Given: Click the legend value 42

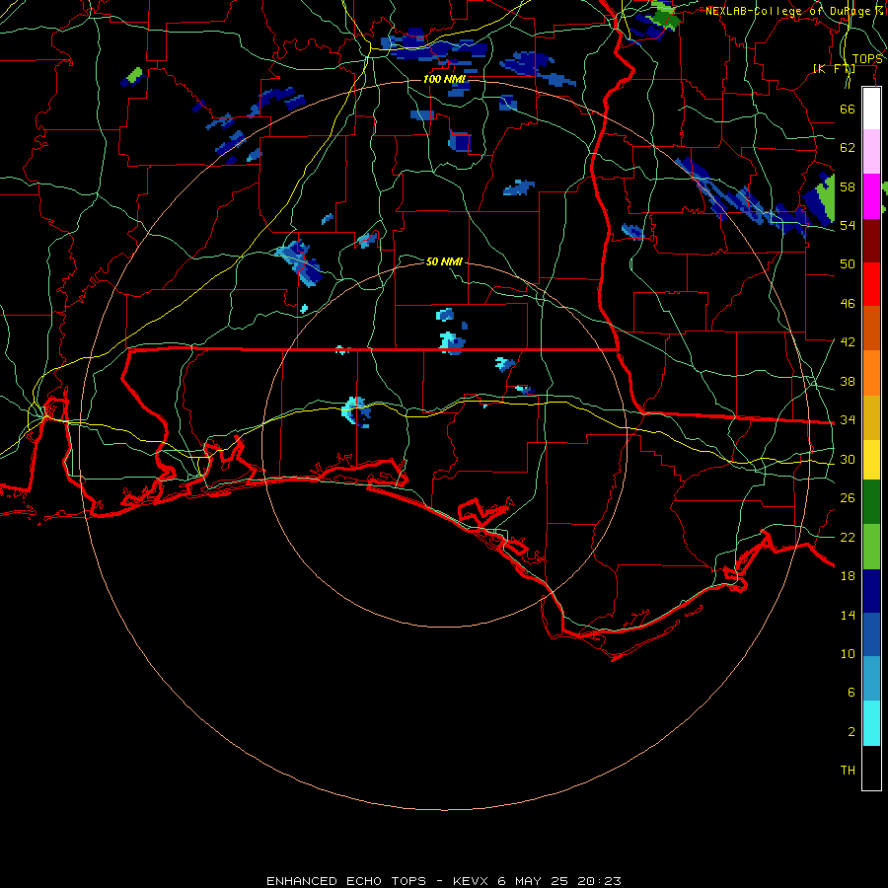Looking at the screenshot, I should coord(848,342).
